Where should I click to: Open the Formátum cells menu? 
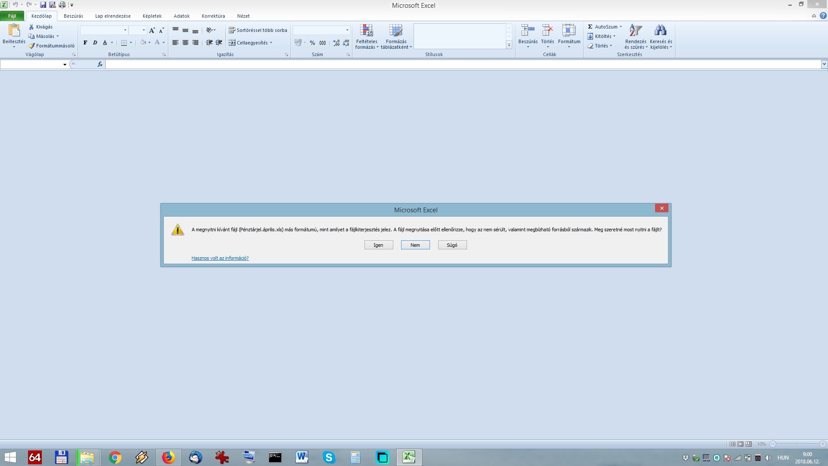(x=569, y=37)
